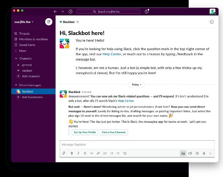The width and height of the screenshot is (223, 177).
Task: Open conversation details info icon
Action: [x=211, y=22]
